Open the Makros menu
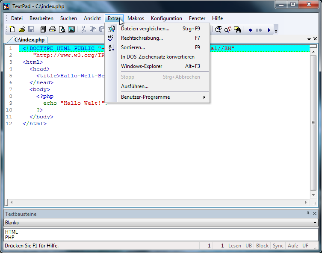 (136, 18)
